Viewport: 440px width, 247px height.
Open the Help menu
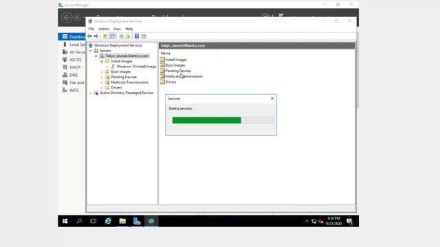[129, 29]
